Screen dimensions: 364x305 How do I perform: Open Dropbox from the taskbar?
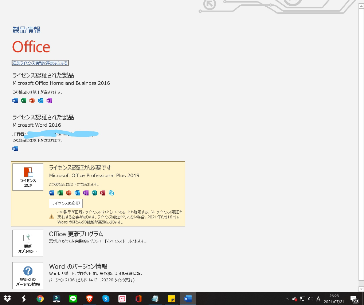click(7, 299)
